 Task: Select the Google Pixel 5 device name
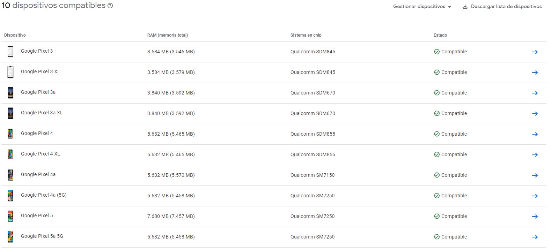[x=37, y=215]
